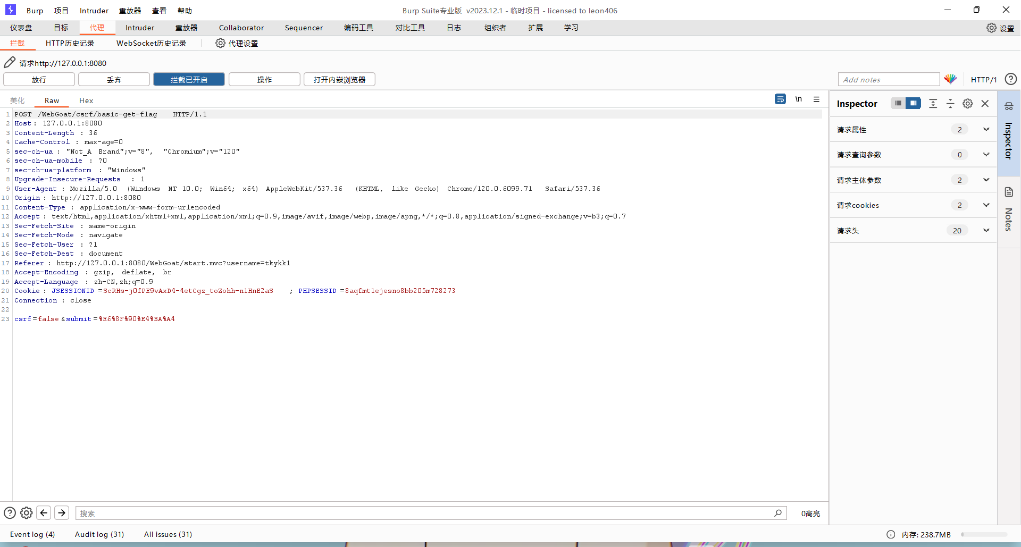Click the 搜索 search input field
1021x547 pixels.
431,513
